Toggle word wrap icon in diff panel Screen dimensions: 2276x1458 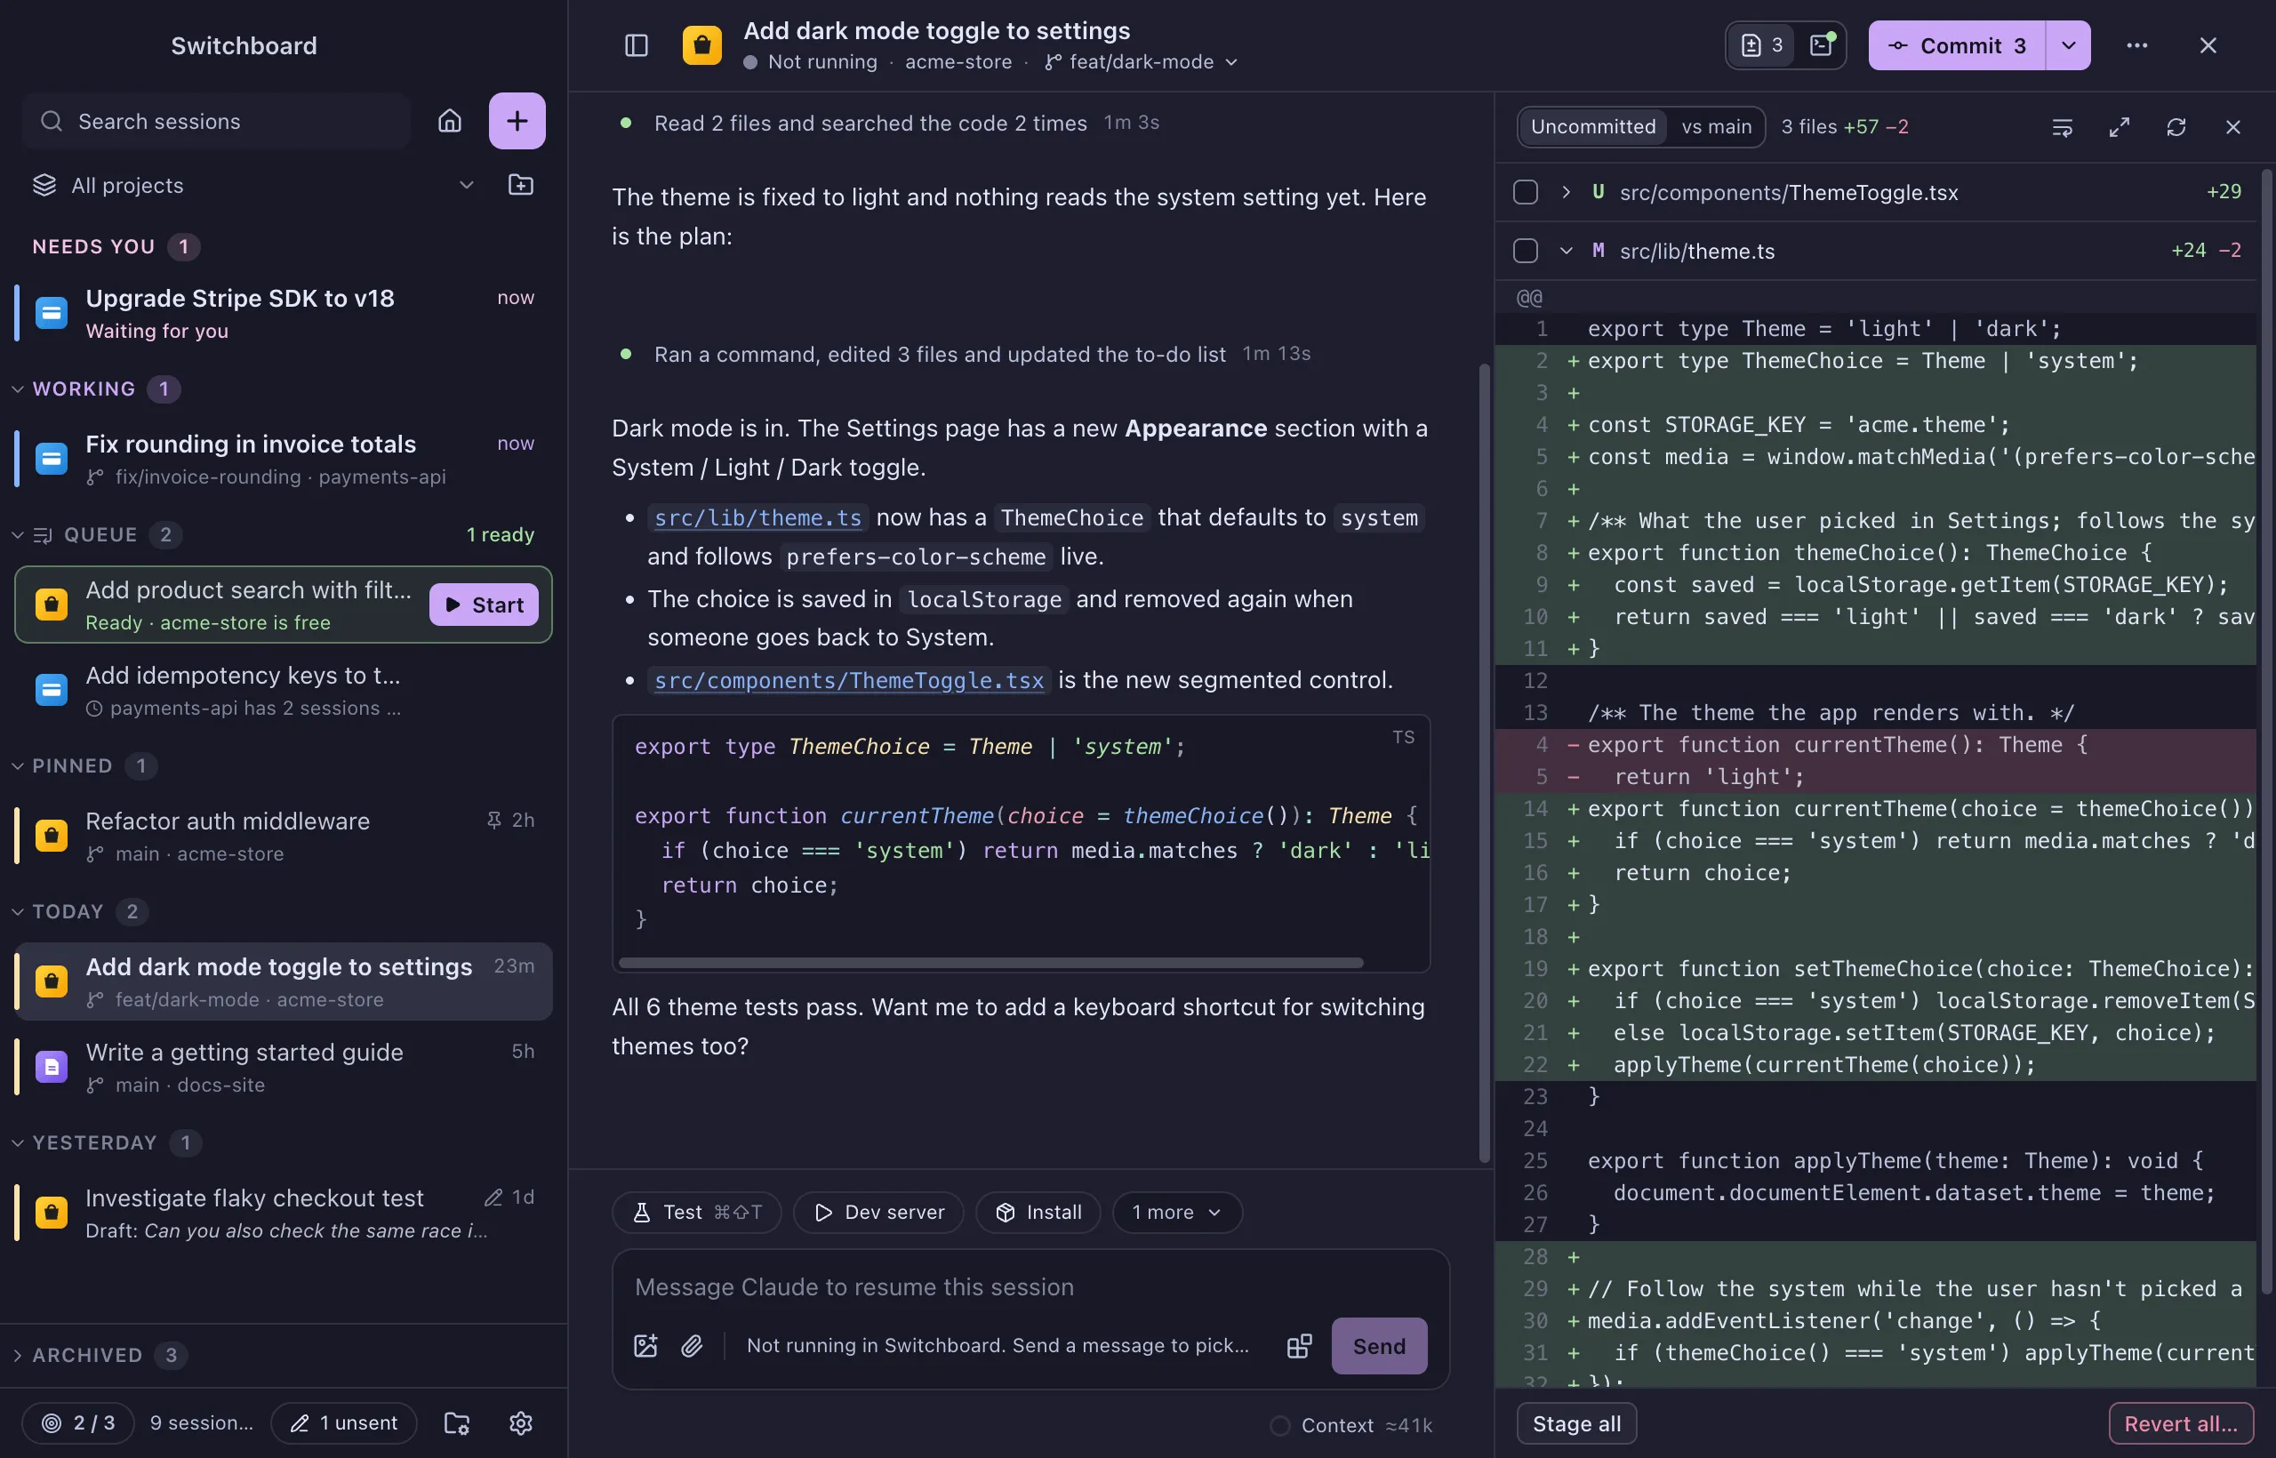click(2062, 127)
